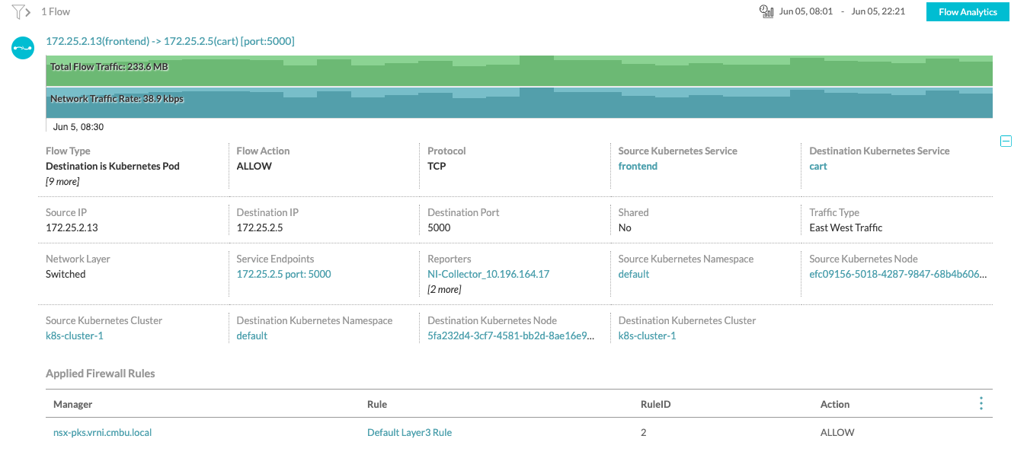
Task: Open the frontend Kubernetes service link
Action: pyautogui.click(x=638, y=166)
